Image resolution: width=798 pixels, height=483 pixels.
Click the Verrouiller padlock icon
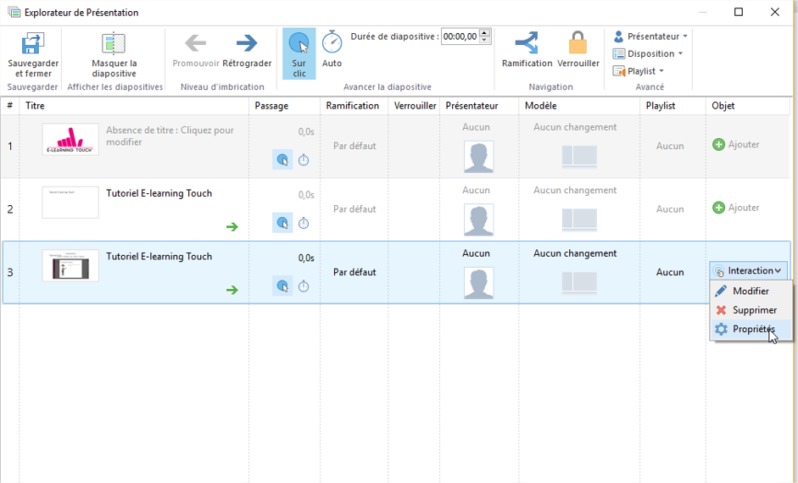tap(578, 43)
